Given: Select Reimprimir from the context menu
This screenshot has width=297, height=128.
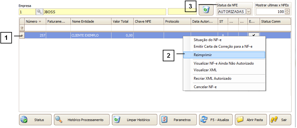Looking at the screenshot, I should pos(203,55).
